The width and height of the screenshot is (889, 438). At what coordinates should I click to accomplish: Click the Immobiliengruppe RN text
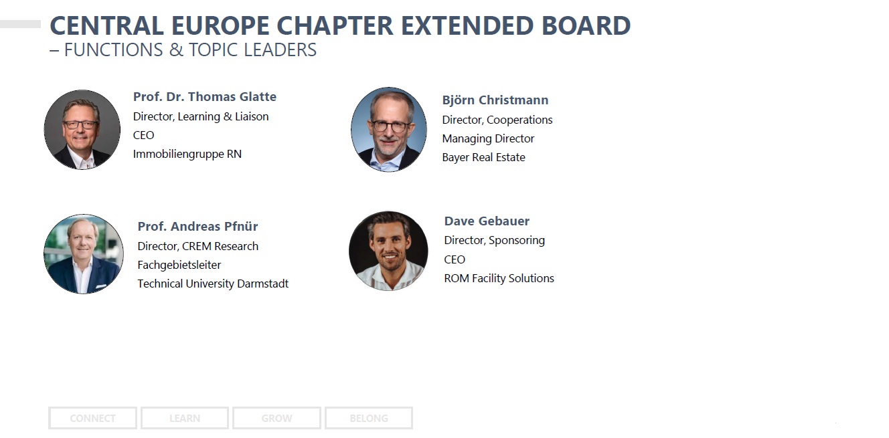tap(187, 154)
